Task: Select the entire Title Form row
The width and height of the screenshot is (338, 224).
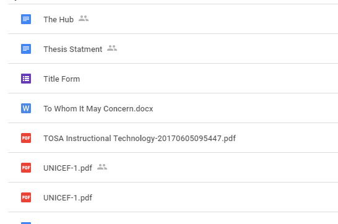Action: click(173, 79)
